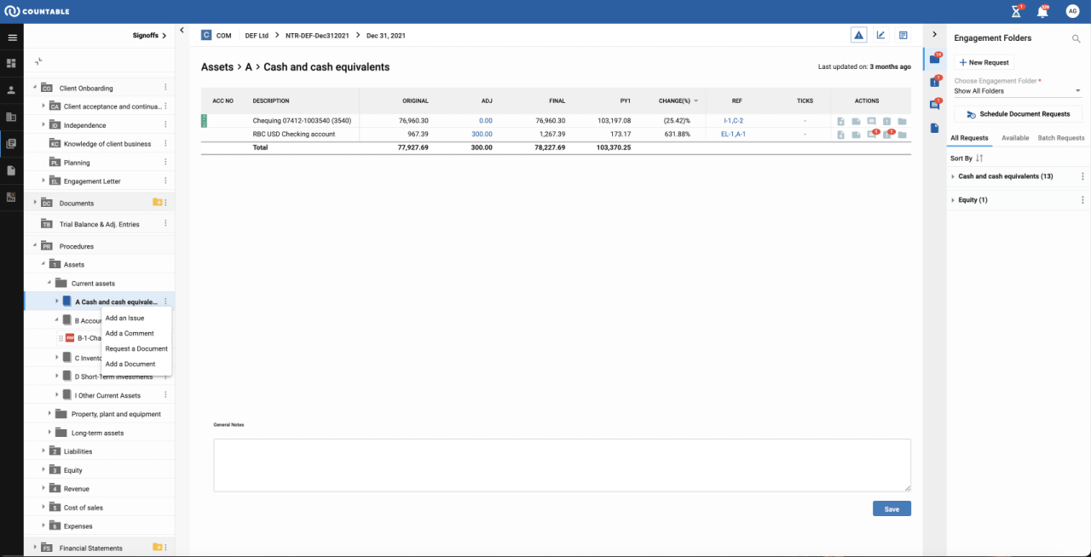The height and width of the screenshot is (557, 1091).
Task: Click the yellow add-folder icon beside Documents
Action: tap(157, 203)
